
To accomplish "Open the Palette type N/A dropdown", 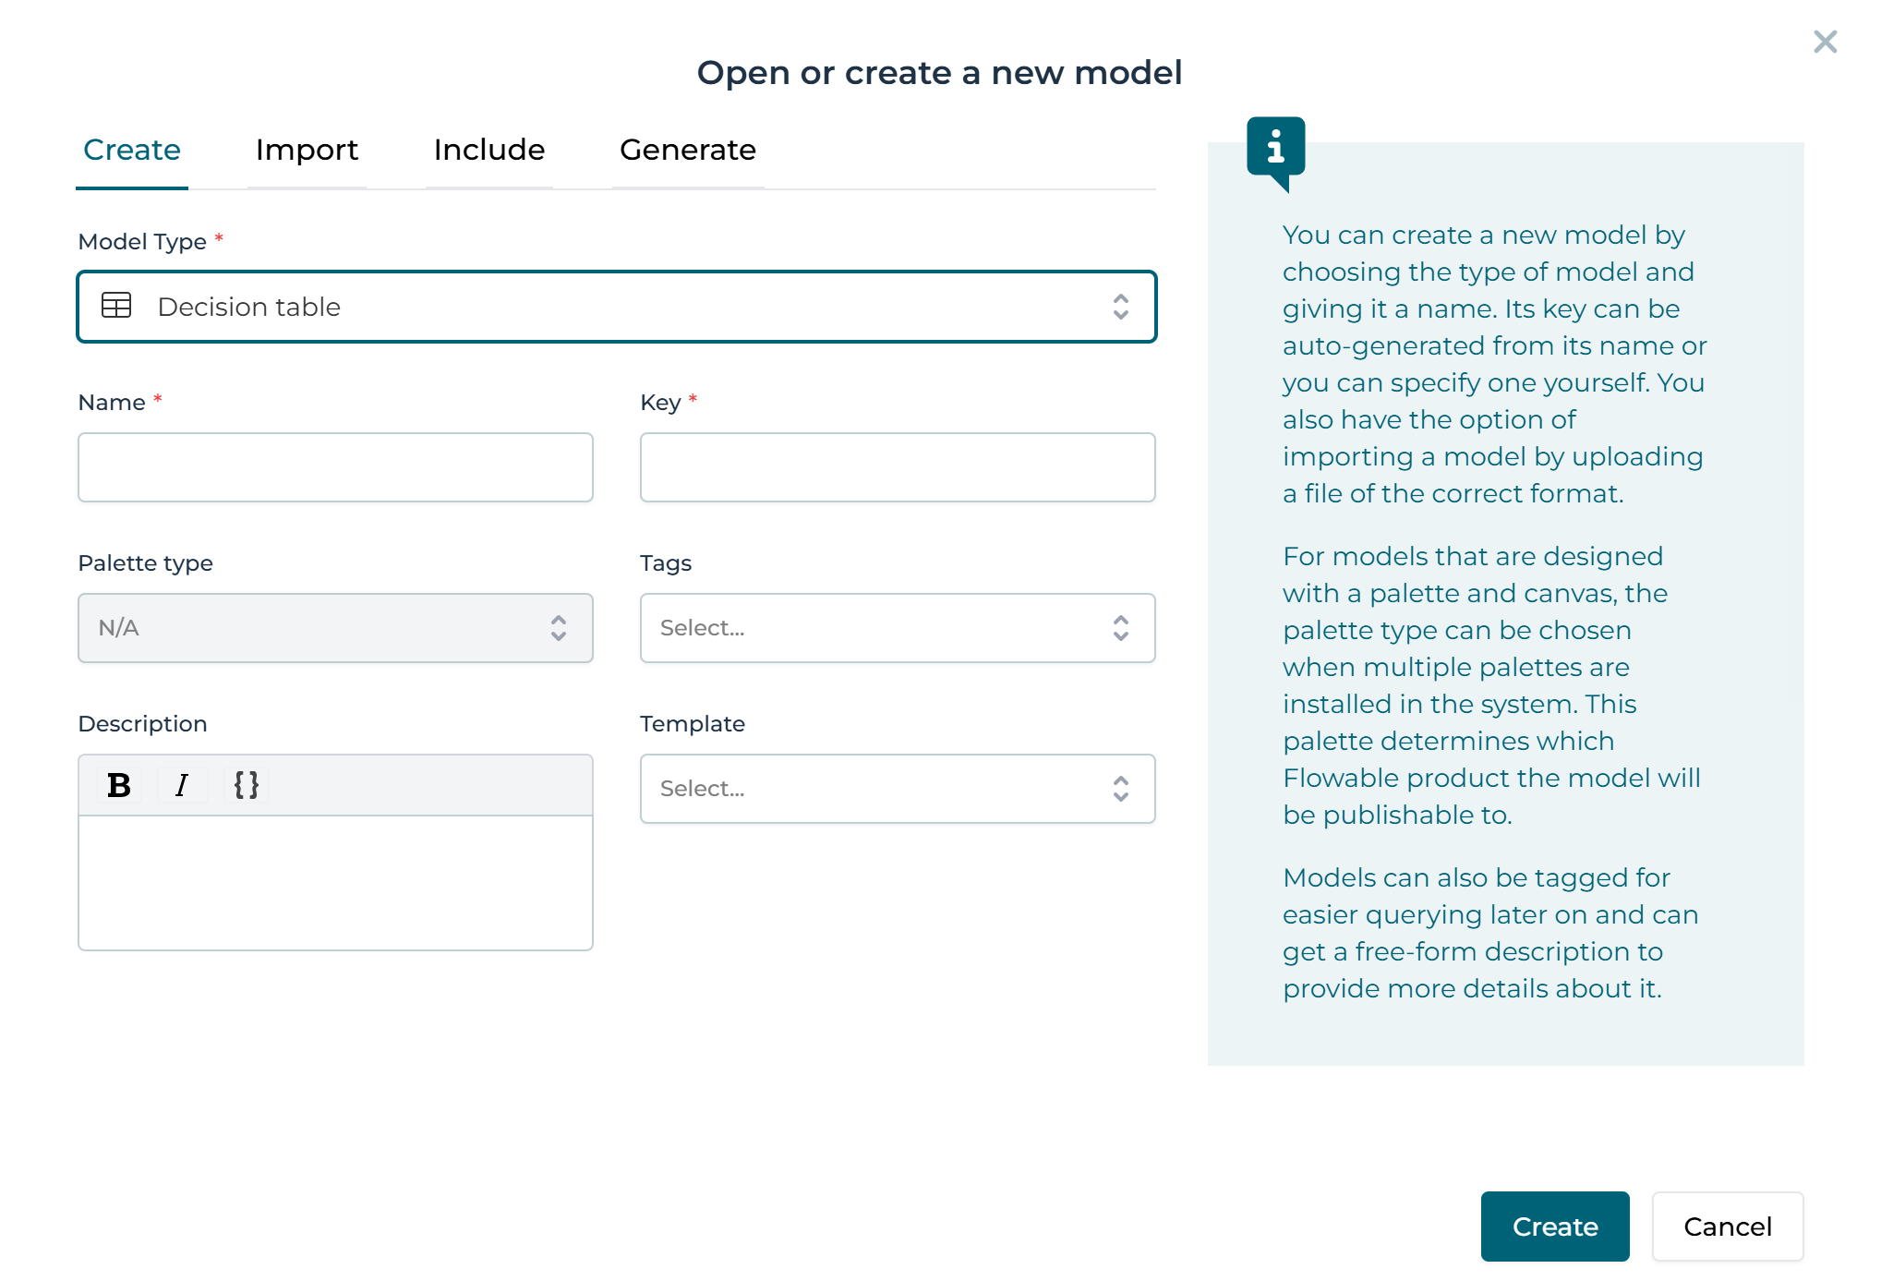I will pyautogui.click(x=335, y=628).
